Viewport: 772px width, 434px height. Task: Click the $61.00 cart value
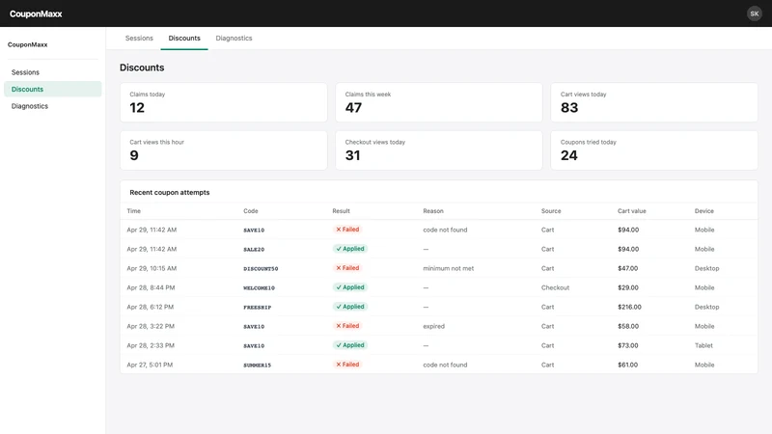point(628,366)
